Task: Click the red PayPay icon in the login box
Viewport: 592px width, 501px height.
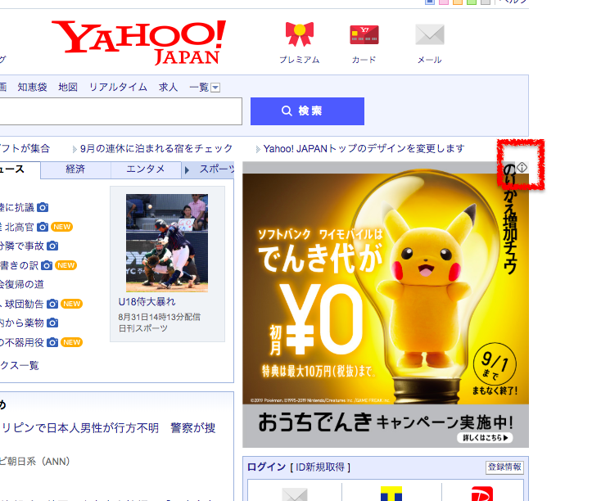Action: click(x=482, y=494)
